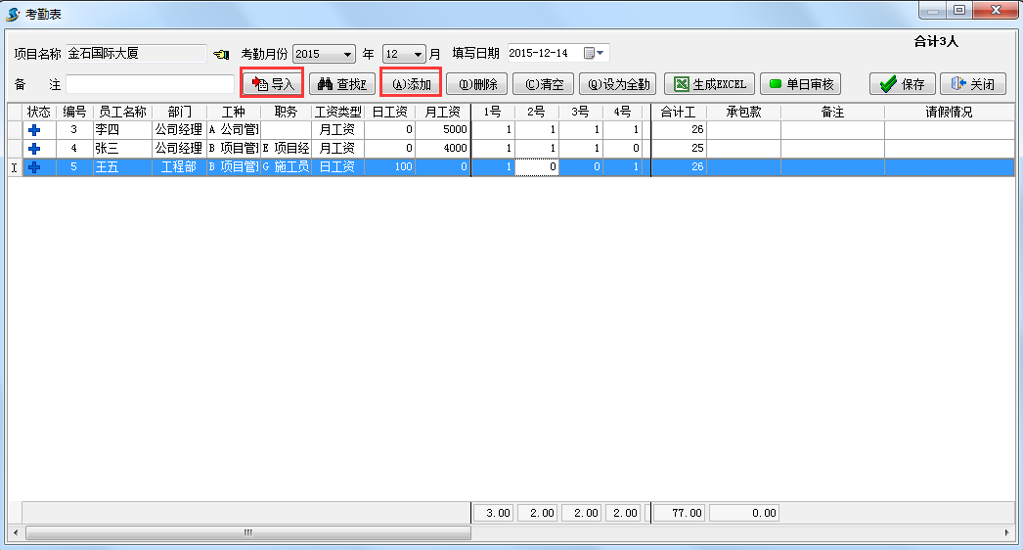The image size is (1023, 550).
Task: Click the (C)清空 clear button
Action: pos(543,84)
